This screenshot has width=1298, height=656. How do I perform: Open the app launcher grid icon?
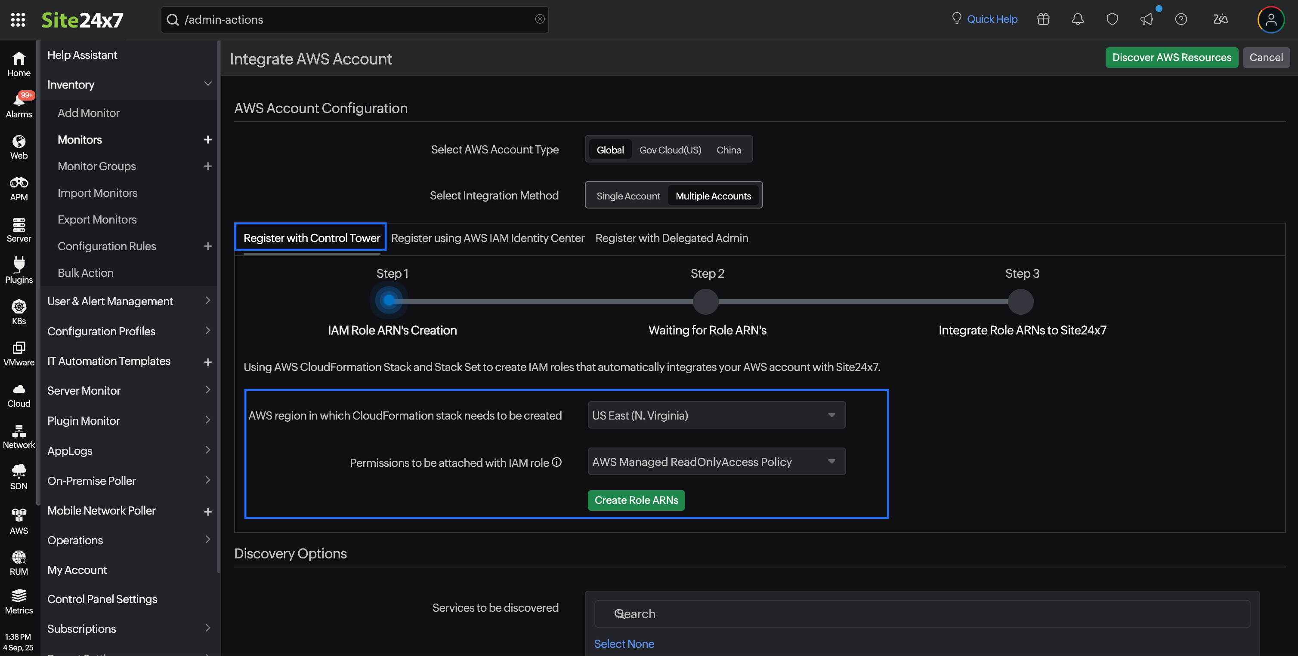click(x=18, y=20)
